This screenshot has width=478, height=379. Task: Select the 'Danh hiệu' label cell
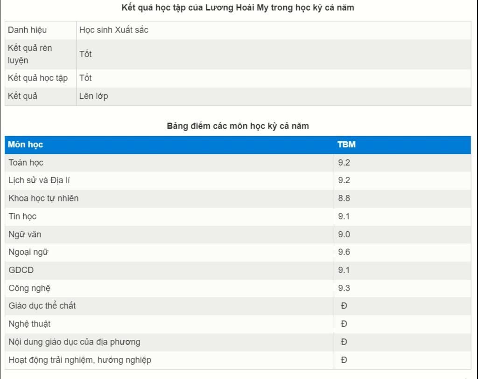point(28,30)
